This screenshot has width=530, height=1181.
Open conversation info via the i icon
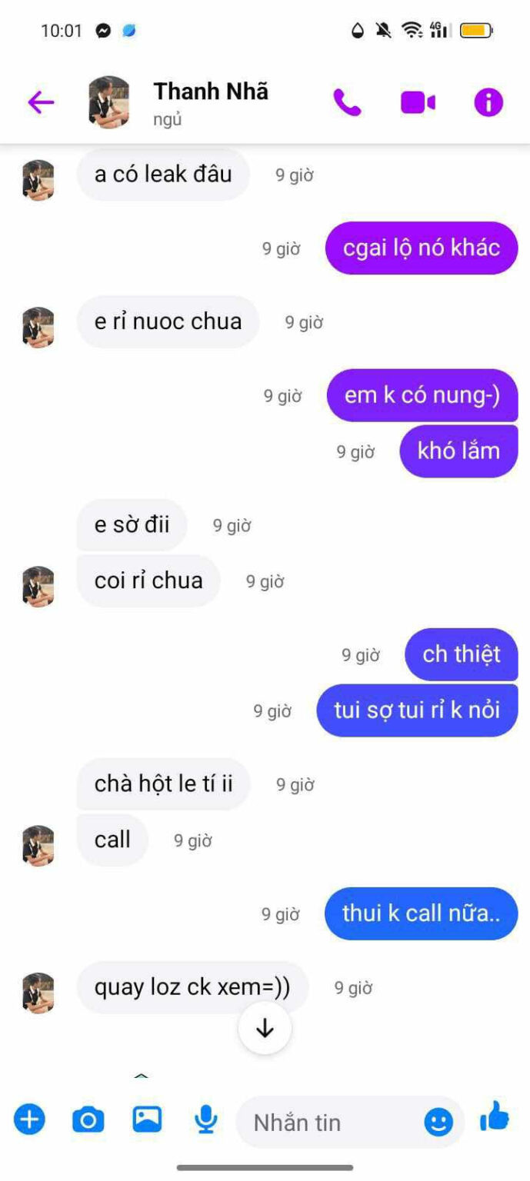click(488, 102)
